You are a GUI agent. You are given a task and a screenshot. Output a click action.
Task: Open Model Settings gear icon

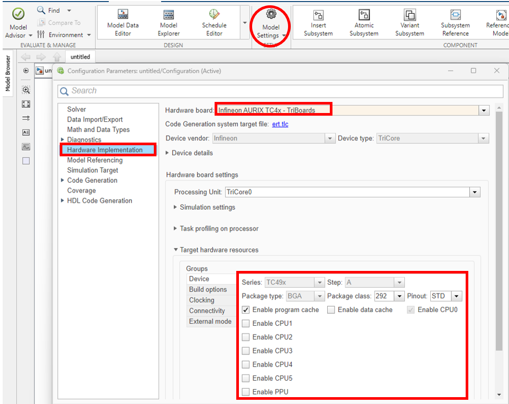tap(271, 14)
